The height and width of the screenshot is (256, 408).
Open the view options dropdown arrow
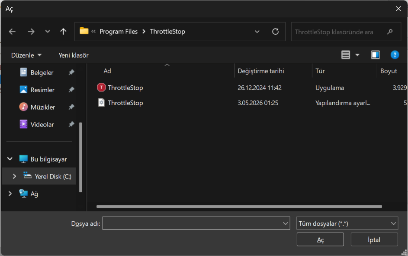pos(357,55)
